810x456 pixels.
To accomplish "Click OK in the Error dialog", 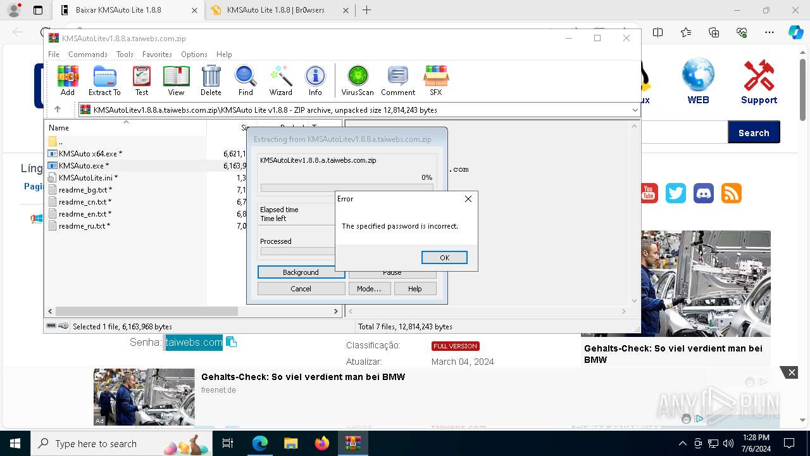I will 444,257.
